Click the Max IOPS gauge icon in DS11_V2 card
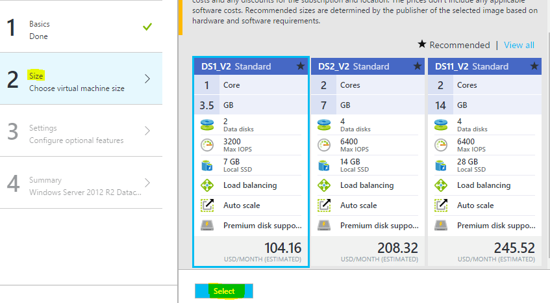550x303 pixels. point(440,145)
